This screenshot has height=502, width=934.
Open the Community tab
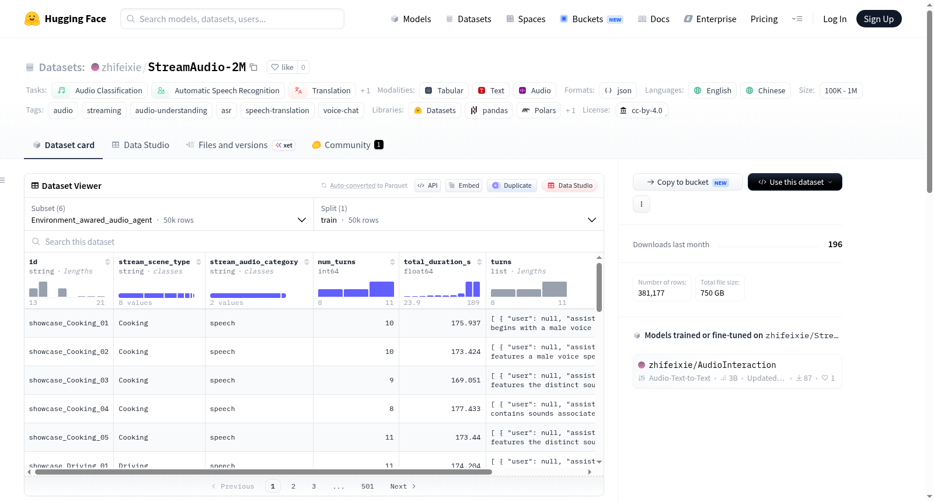347,145
